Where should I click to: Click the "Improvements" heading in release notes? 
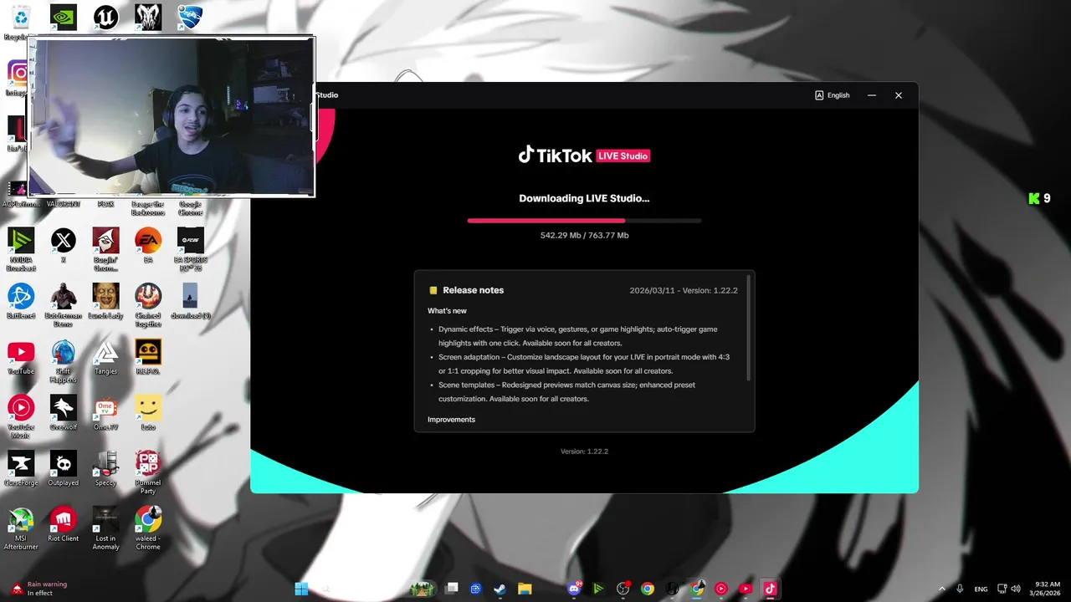tap(451, 420)
